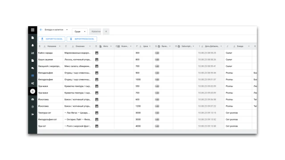285x160 pixels.
Task: Click the logout icon in sidebar
Action: [x=33, y=115]
